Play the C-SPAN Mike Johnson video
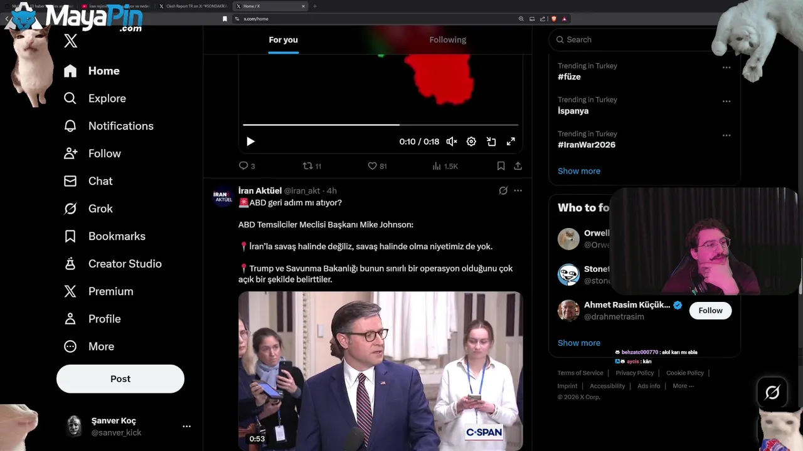This screenshot has width=803, height=451. [381, 371]
